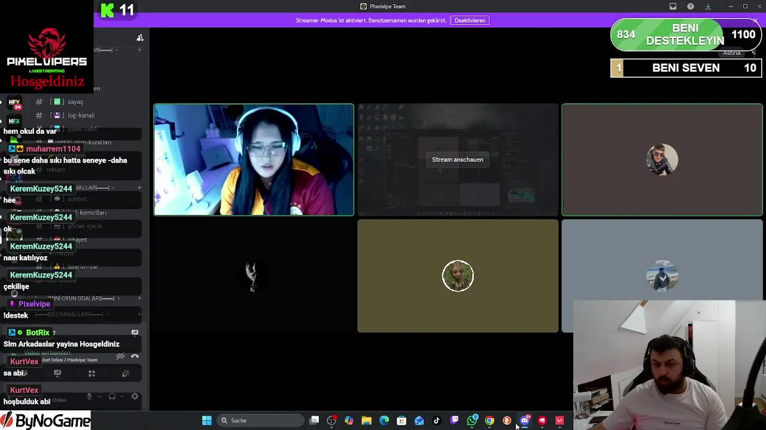
Task: Open microphone input options dropdown arrow
Action: (99, 397)
